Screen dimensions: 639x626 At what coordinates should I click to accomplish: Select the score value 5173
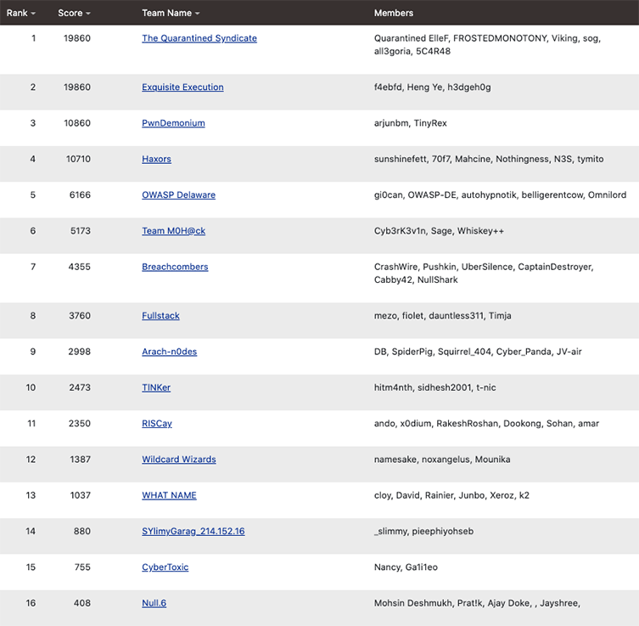81,230
